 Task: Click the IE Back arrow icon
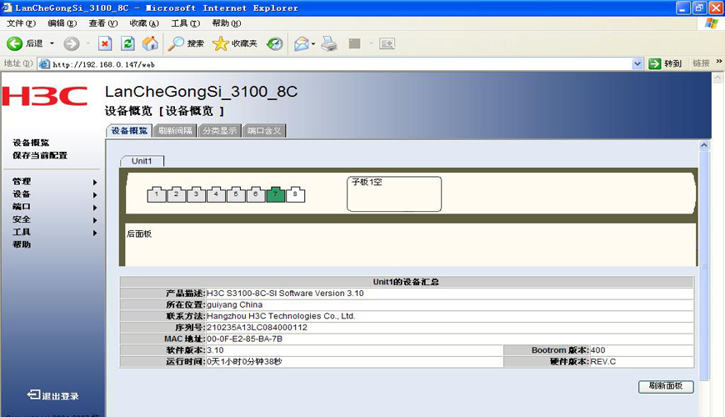14,43
